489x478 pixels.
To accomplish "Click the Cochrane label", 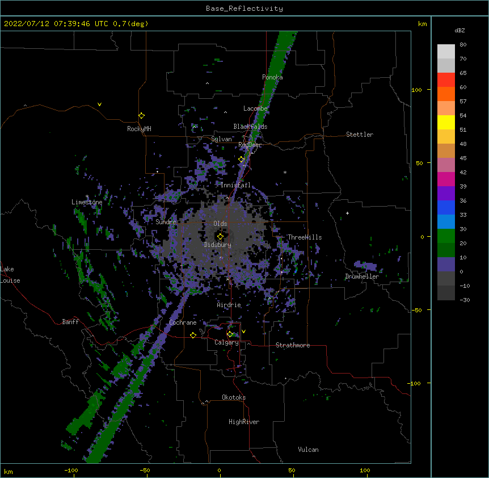I will click(183, 322).
